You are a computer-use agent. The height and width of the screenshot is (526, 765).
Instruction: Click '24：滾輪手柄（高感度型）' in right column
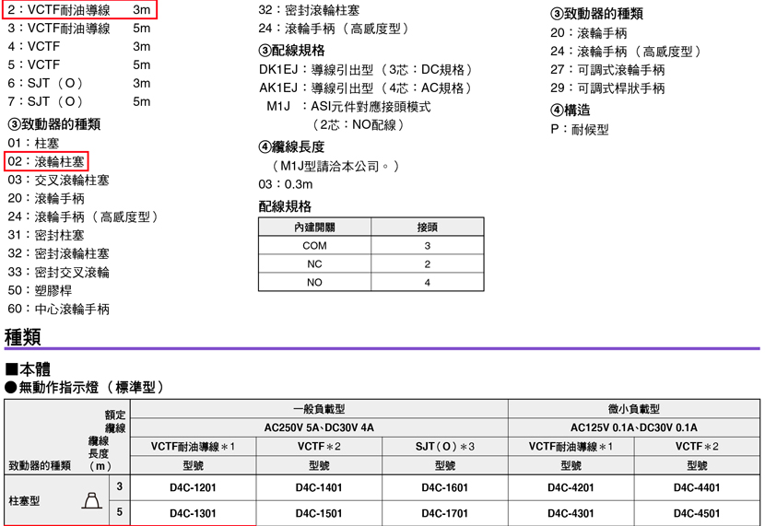click(x=627, y=52)
